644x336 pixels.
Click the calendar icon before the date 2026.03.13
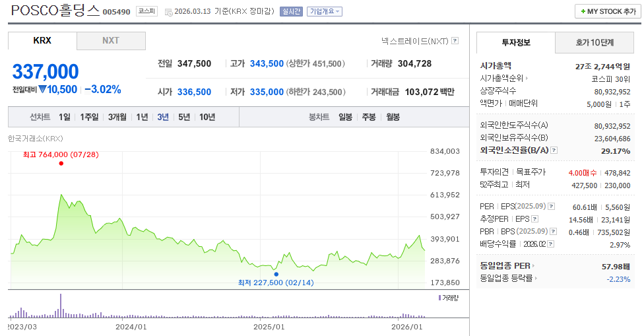168,12
